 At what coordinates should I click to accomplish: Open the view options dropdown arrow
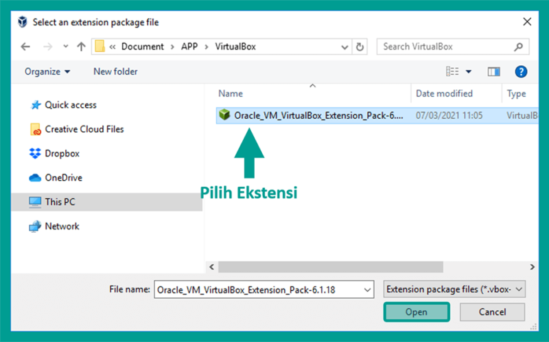click(x=469, y=72)
